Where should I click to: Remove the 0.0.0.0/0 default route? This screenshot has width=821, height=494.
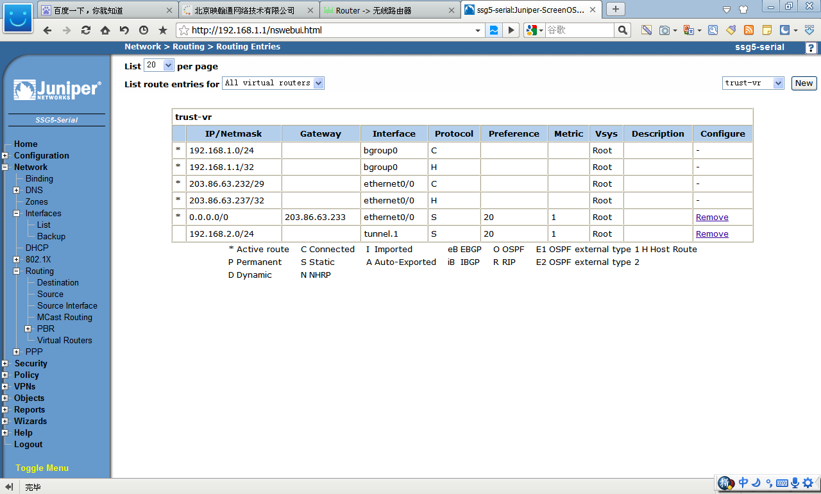[x=712, y=217]
